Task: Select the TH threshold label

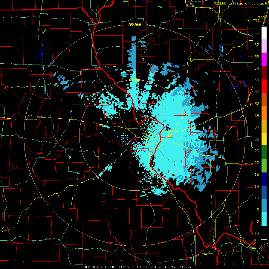Action: 257,233
